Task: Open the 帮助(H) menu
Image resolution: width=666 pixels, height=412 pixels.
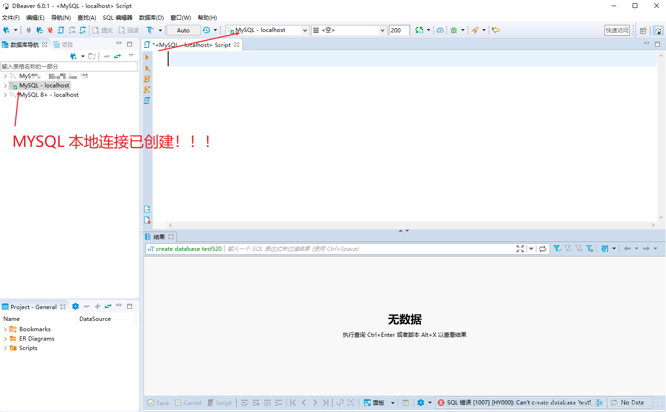Action: pyautogui.click(x=207, y=17)
